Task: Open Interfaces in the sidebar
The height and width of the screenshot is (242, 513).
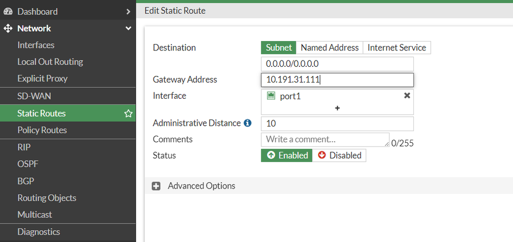Action: [x=36, y=45]
